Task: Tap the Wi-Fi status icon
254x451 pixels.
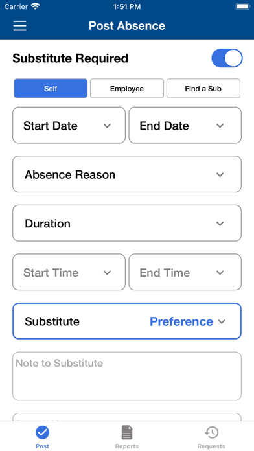Action: coord(36,6)
